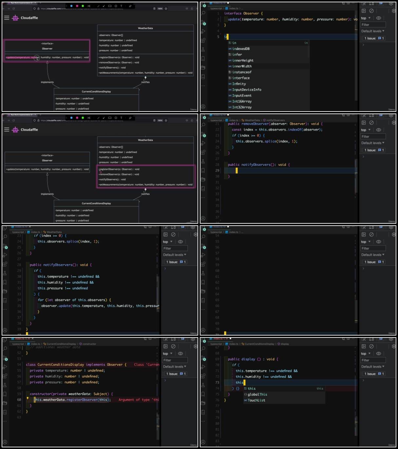Bookmark page with star in Observer-highlighted browser frame
This screenshot has height=449, width=398.
pyautogui.click(x=166, y=9)
